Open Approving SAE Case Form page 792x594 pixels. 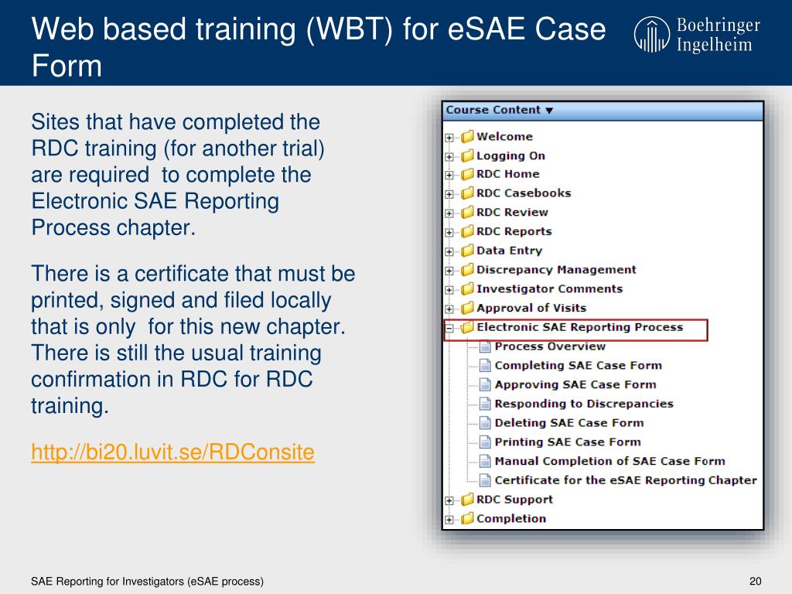pos(575,385)
